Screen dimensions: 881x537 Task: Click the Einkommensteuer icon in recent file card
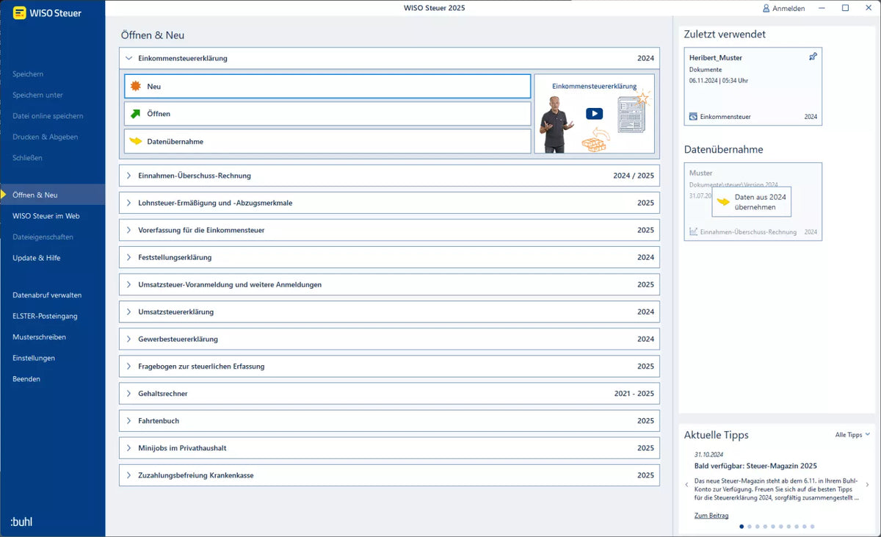click(x=693, y=116)
